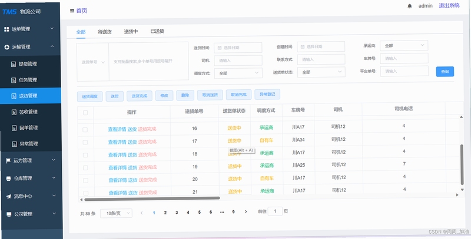Click the 删除 button
Viewport: 471px width, 239px height.
tap(185, 95)
